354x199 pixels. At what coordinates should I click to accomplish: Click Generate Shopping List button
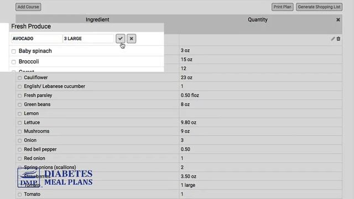point(319,7)
